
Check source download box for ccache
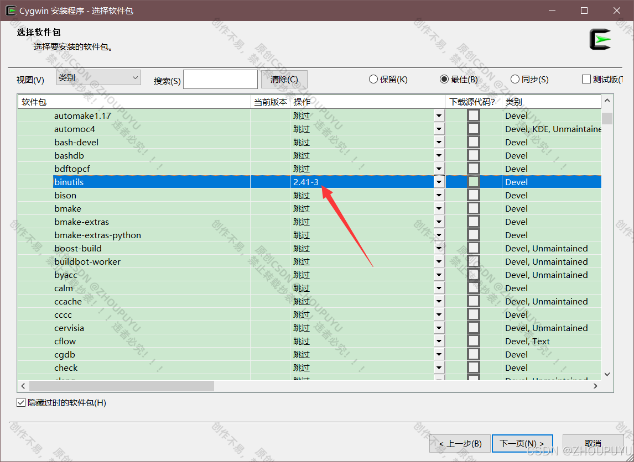click(x=474, y=301)
